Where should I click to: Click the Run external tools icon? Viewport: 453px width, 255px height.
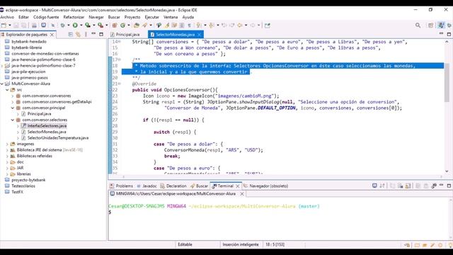pyautogui.click(x=101, y=25)
